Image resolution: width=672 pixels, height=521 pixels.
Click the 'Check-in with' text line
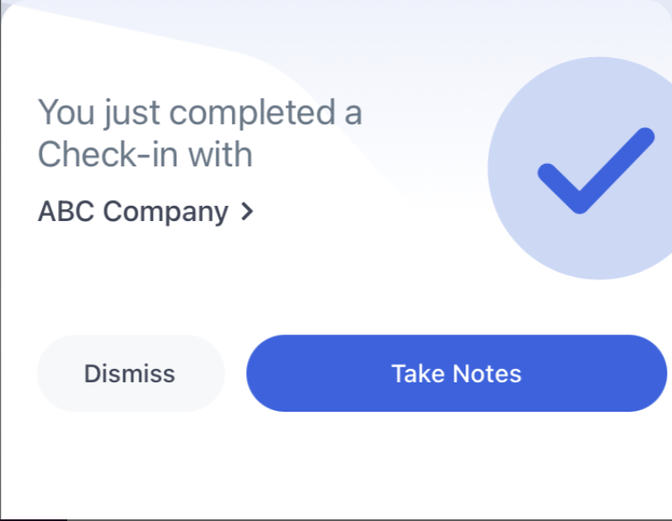[x=144, y=155]
